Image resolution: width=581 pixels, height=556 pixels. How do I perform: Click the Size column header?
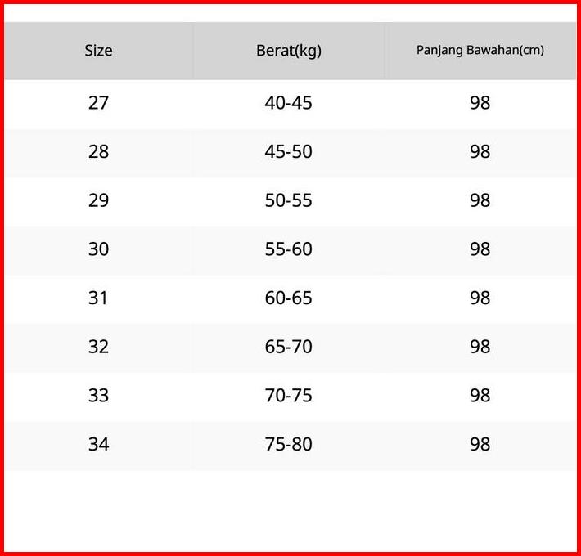click(x=98, y=51)
